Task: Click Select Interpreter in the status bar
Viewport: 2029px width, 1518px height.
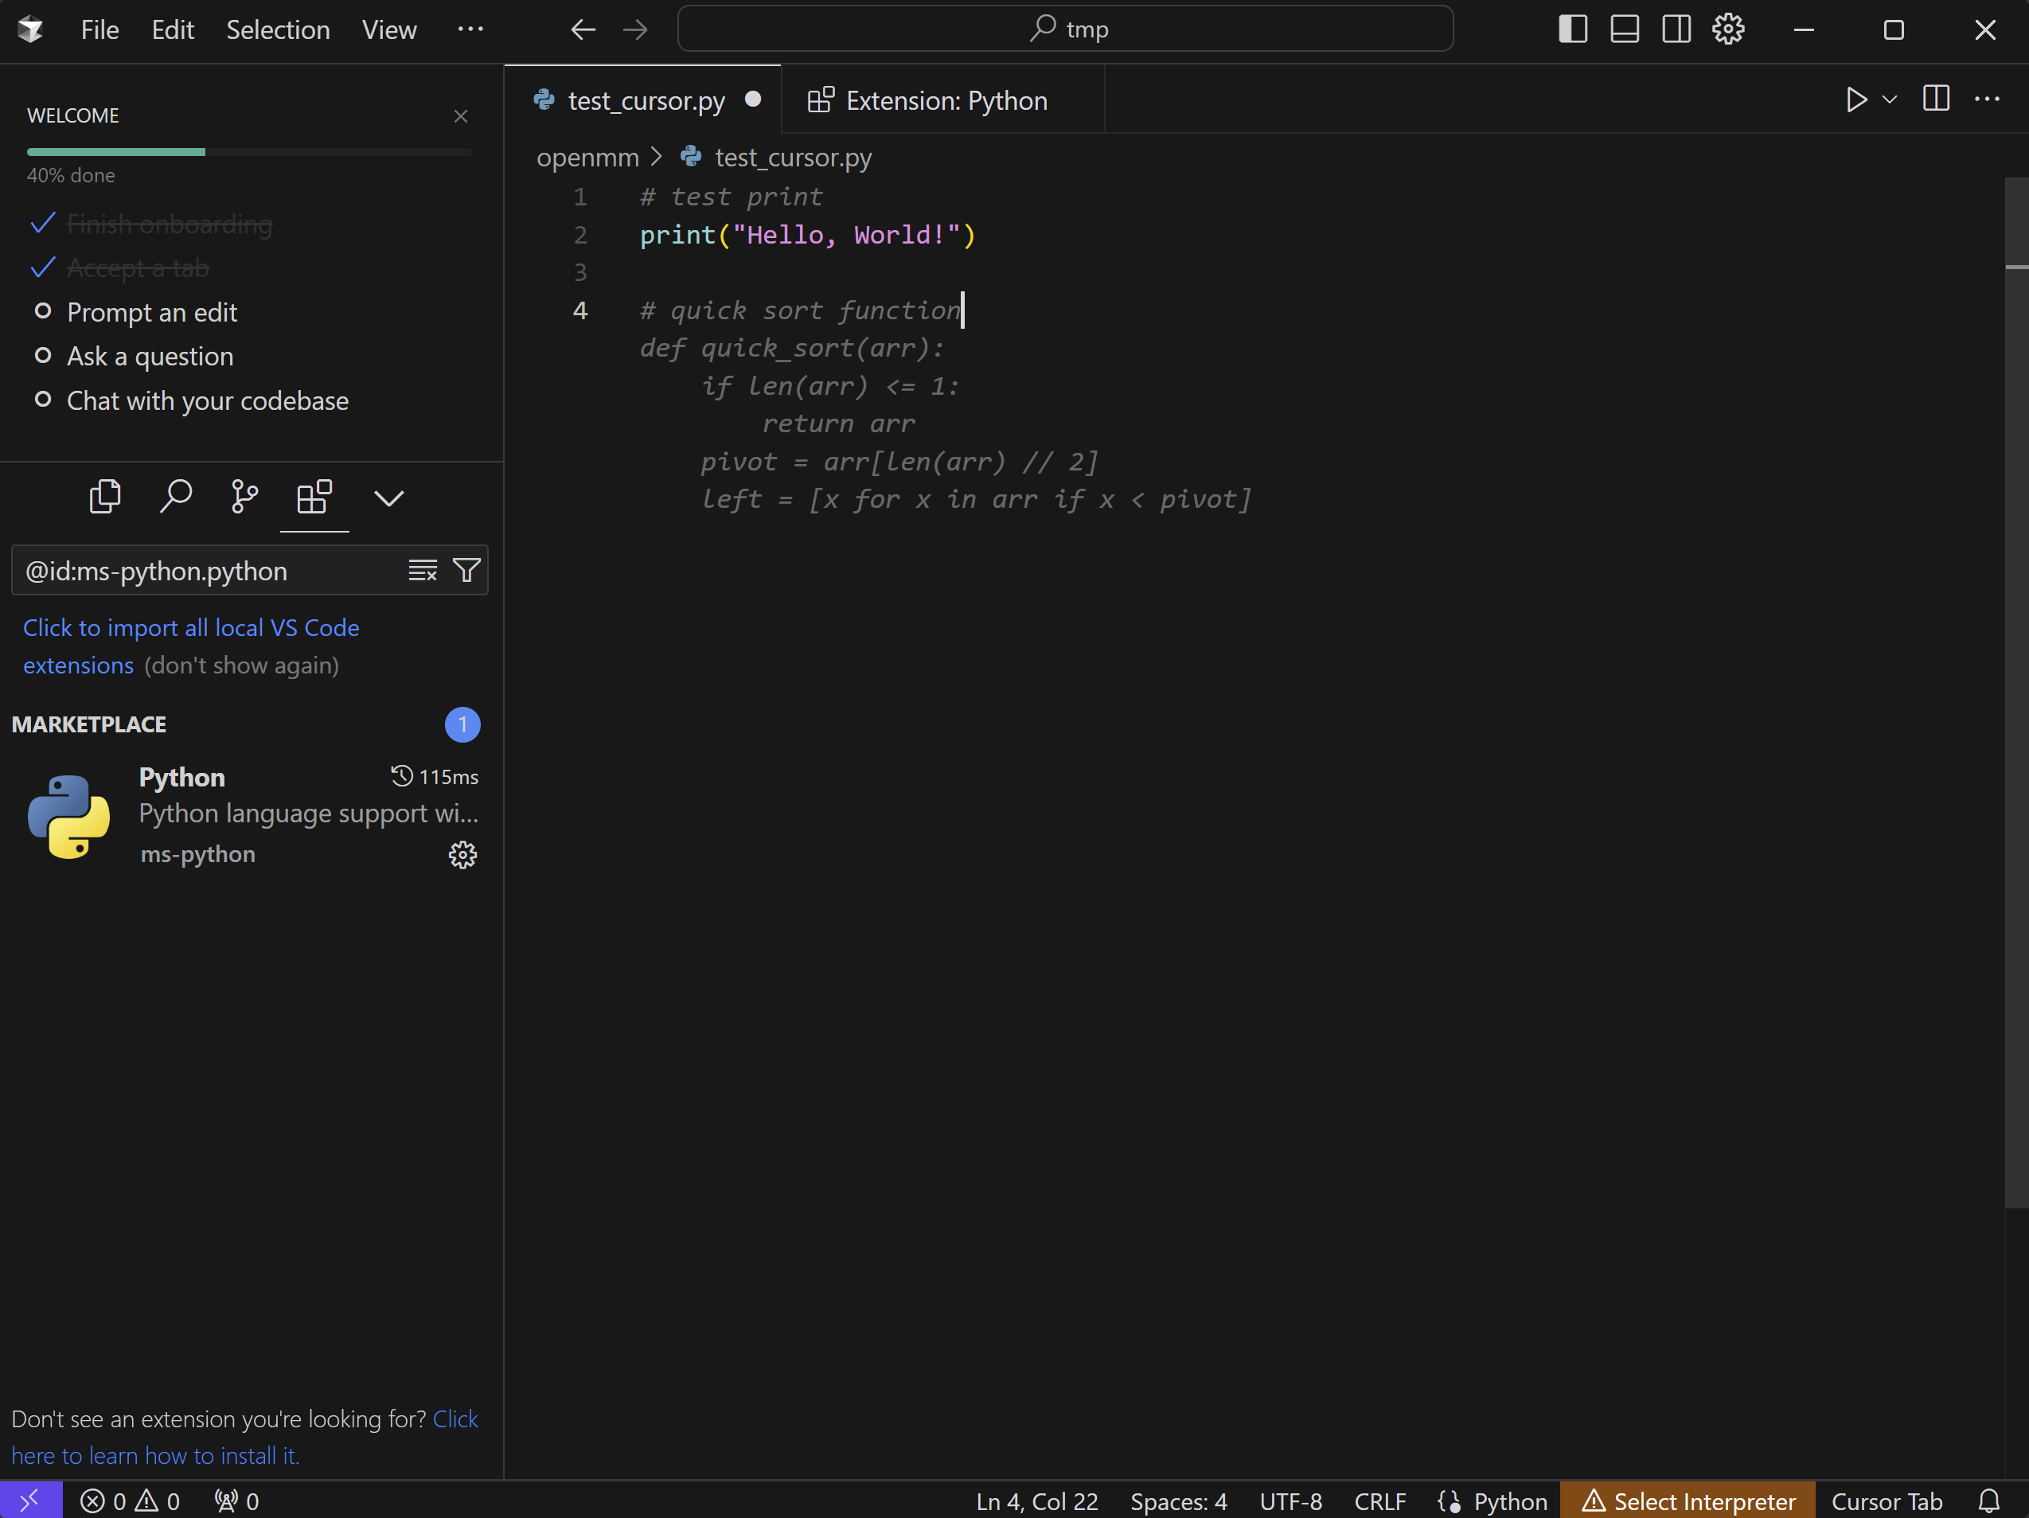Action: pos(1688,1501)
